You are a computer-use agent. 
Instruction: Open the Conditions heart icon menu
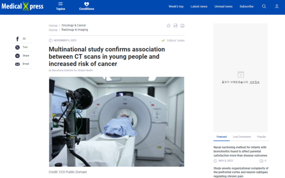(86, 6)
